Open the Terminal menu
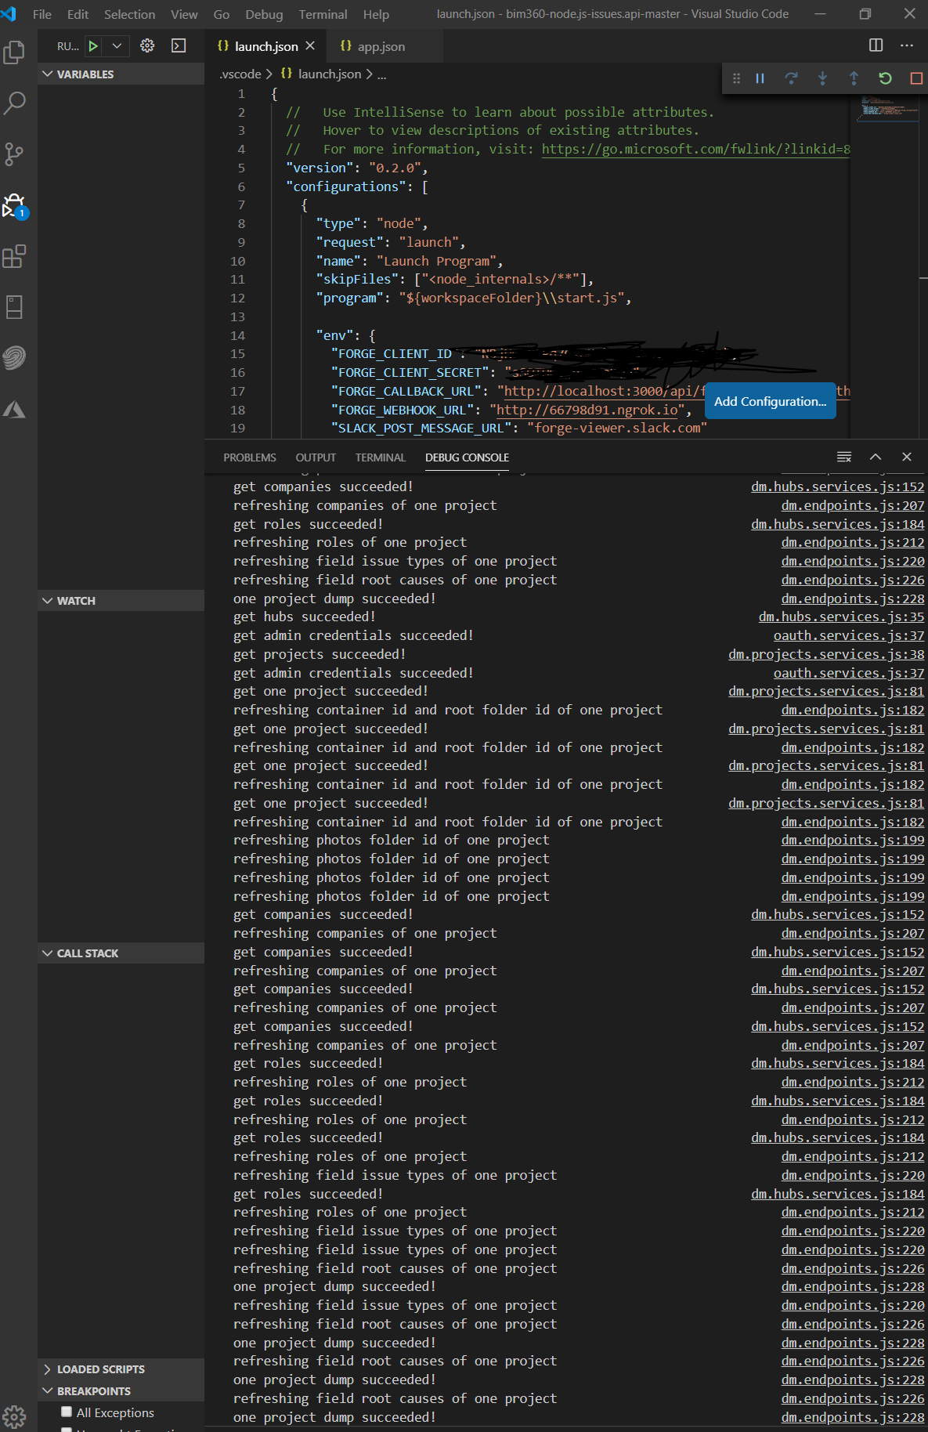 [x=323, y=14]
